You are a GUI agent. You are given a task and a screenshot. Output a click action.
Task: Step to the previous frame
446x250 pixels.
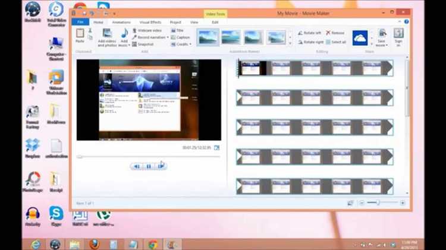point(137,166)
